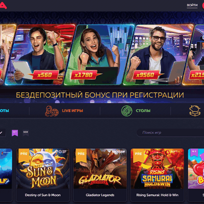Open the Destiny of Sun & Moon thumbnail

[43, 169]
